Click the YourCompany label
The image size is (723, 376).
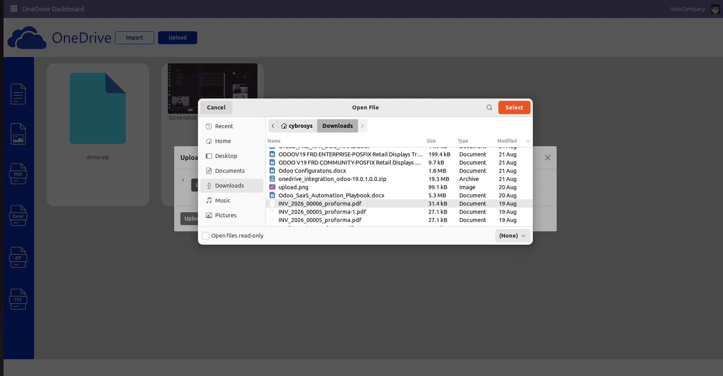687,9
